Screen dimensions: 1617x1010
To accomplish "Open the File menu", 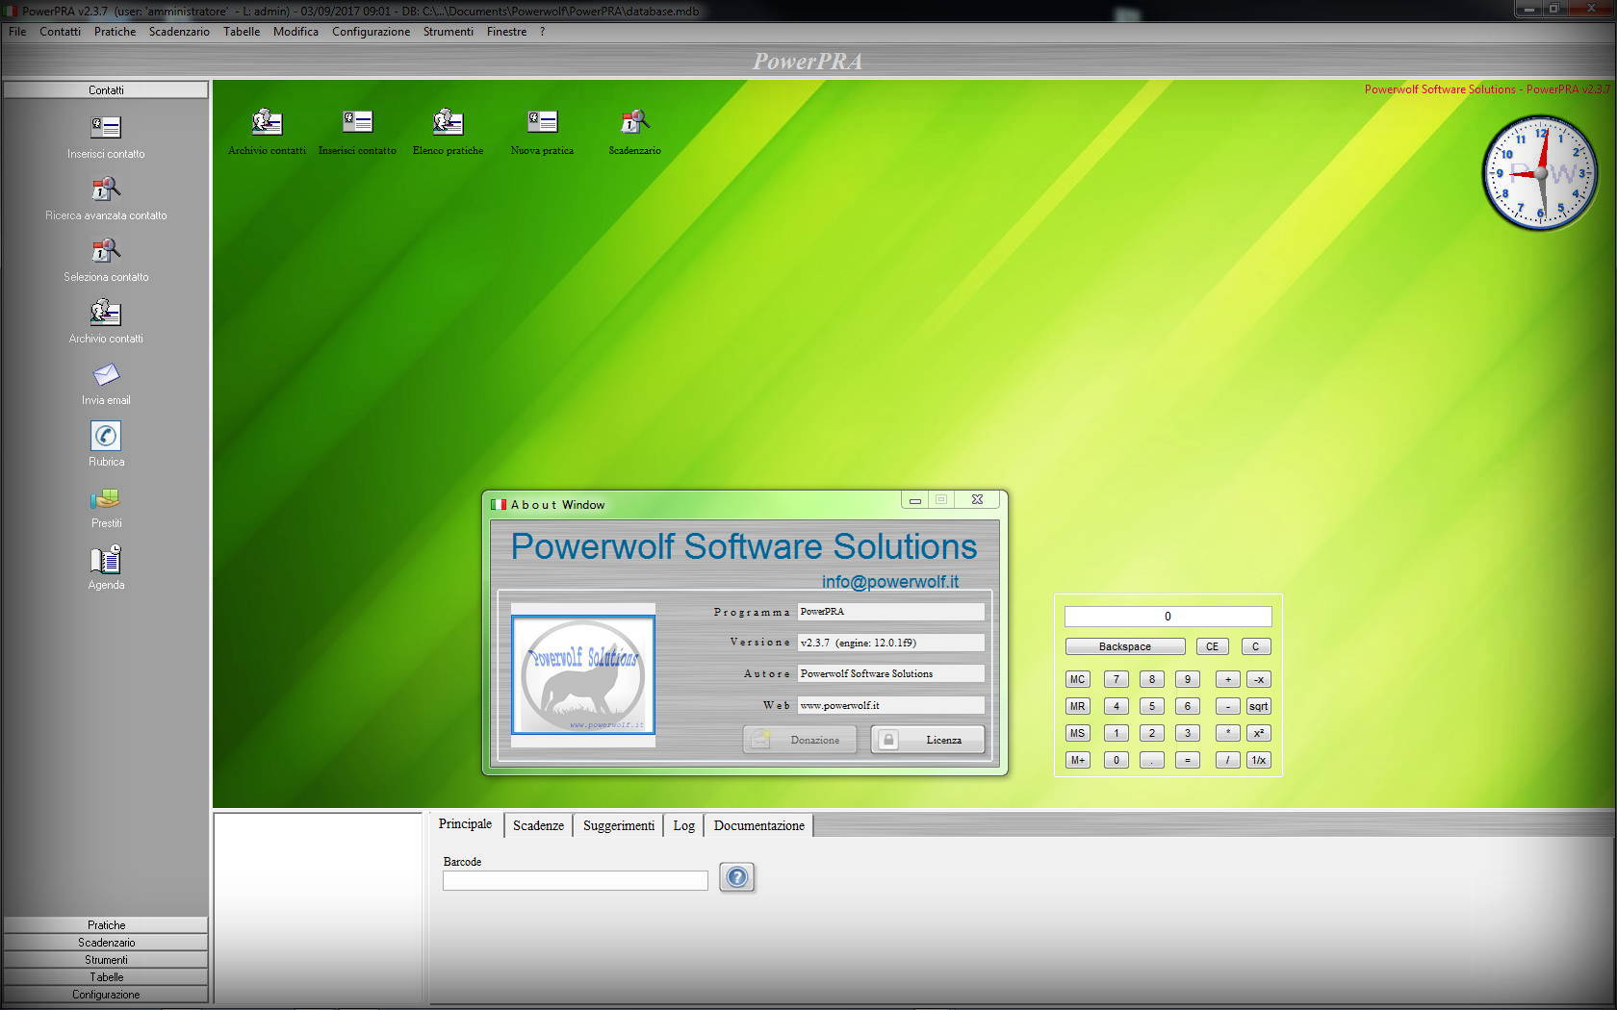I will pyautogui.click(x=17, y=32).
